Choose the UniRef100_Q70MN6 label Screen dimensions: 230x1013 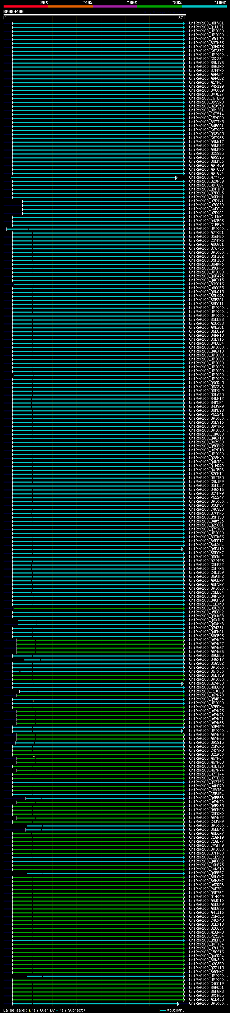point(206,513)
